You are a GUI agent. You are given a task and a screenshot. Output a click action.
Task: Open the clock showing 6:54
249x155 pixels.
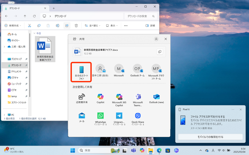tap(239, 150)
